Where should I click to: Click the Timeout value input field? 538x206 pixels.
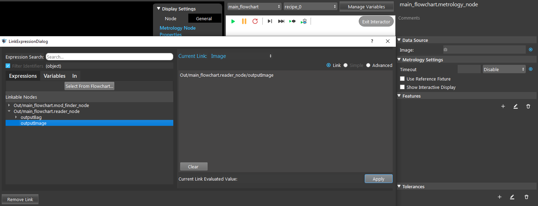469,69
